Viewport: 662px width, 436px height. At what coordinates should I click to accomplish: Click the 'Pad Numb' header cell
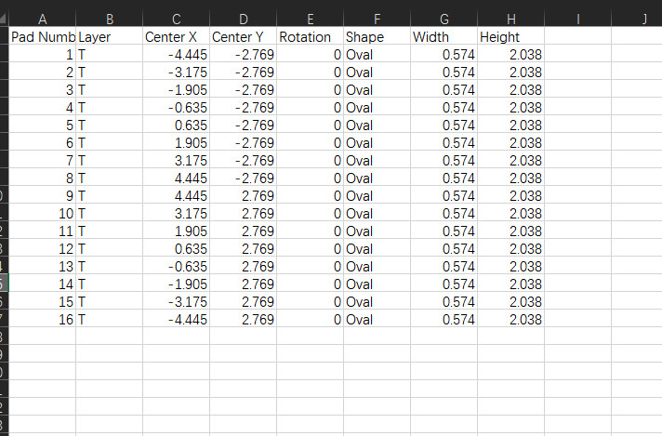[x=42, y=37]
